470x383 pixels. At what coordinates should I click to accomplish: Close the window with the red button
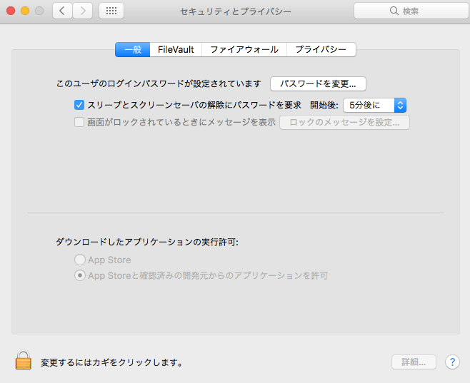point(11,11)
